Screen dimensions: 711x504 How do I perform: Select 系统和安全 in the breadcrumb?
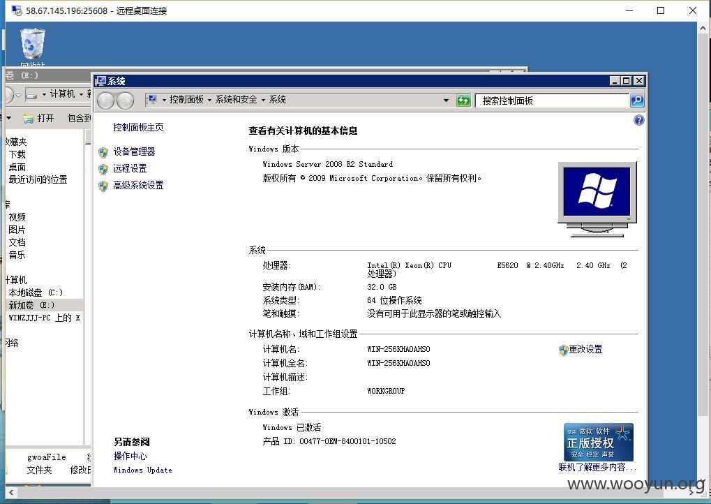pos(236,99)
